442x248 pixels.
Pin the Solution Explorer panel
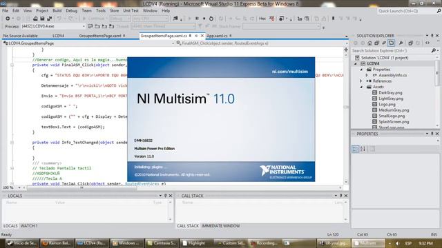click(x=432, y=35)
